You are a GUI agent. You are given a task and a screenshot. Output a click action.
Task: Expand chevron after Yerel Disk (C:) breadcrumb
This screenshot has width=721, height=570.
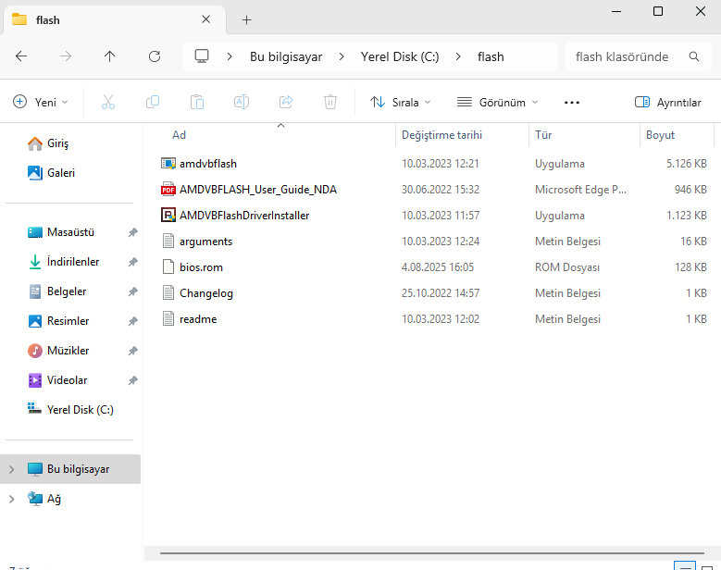click(x=458, y=56)
